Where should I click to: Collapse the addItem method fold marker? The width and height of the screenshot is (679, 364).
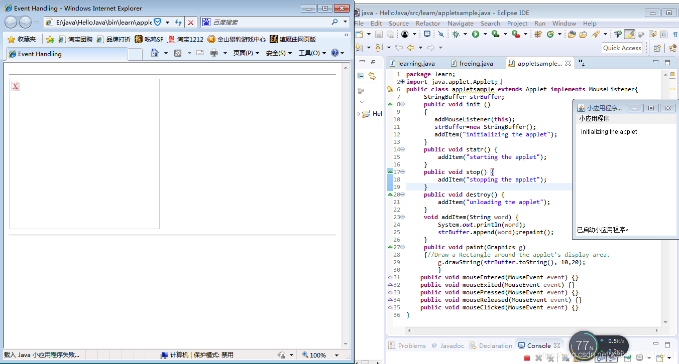403,217
